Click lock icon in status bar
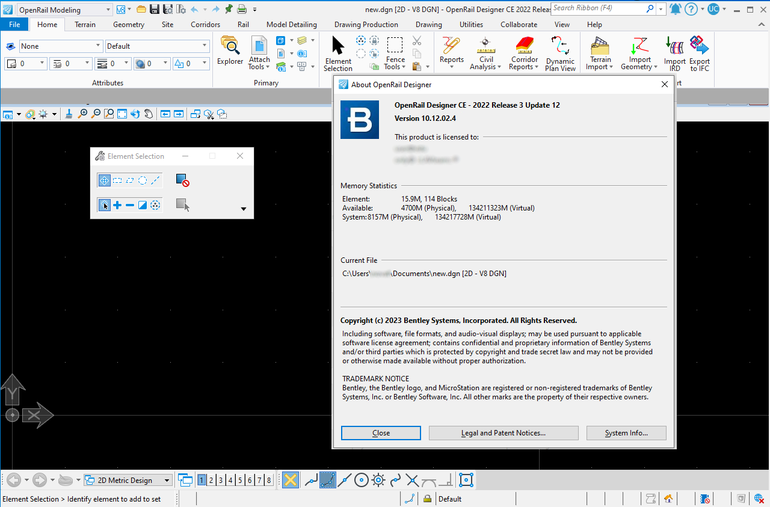This screenshot has height=507, width=770. tap(427, 499)
